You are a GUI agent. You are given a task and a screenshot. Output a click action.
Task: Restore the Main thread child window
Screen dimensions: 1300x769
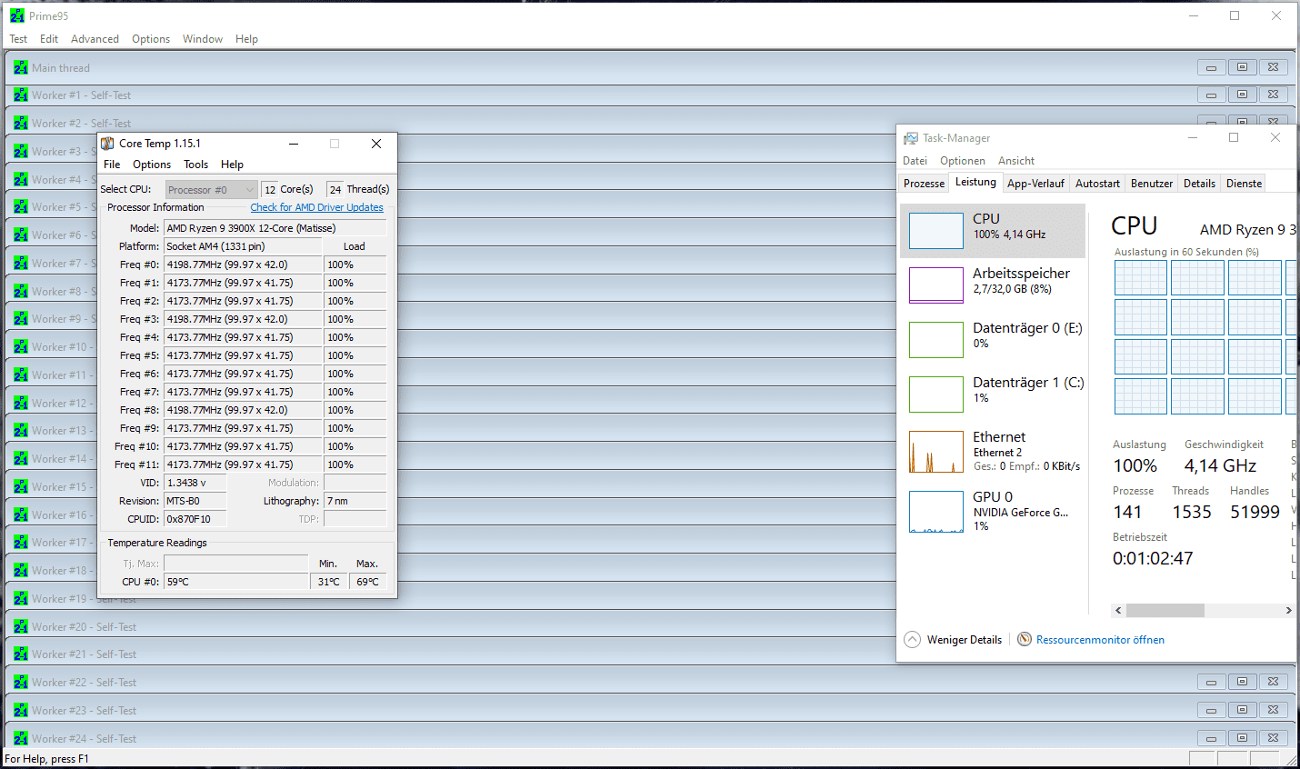(1242, 67)
